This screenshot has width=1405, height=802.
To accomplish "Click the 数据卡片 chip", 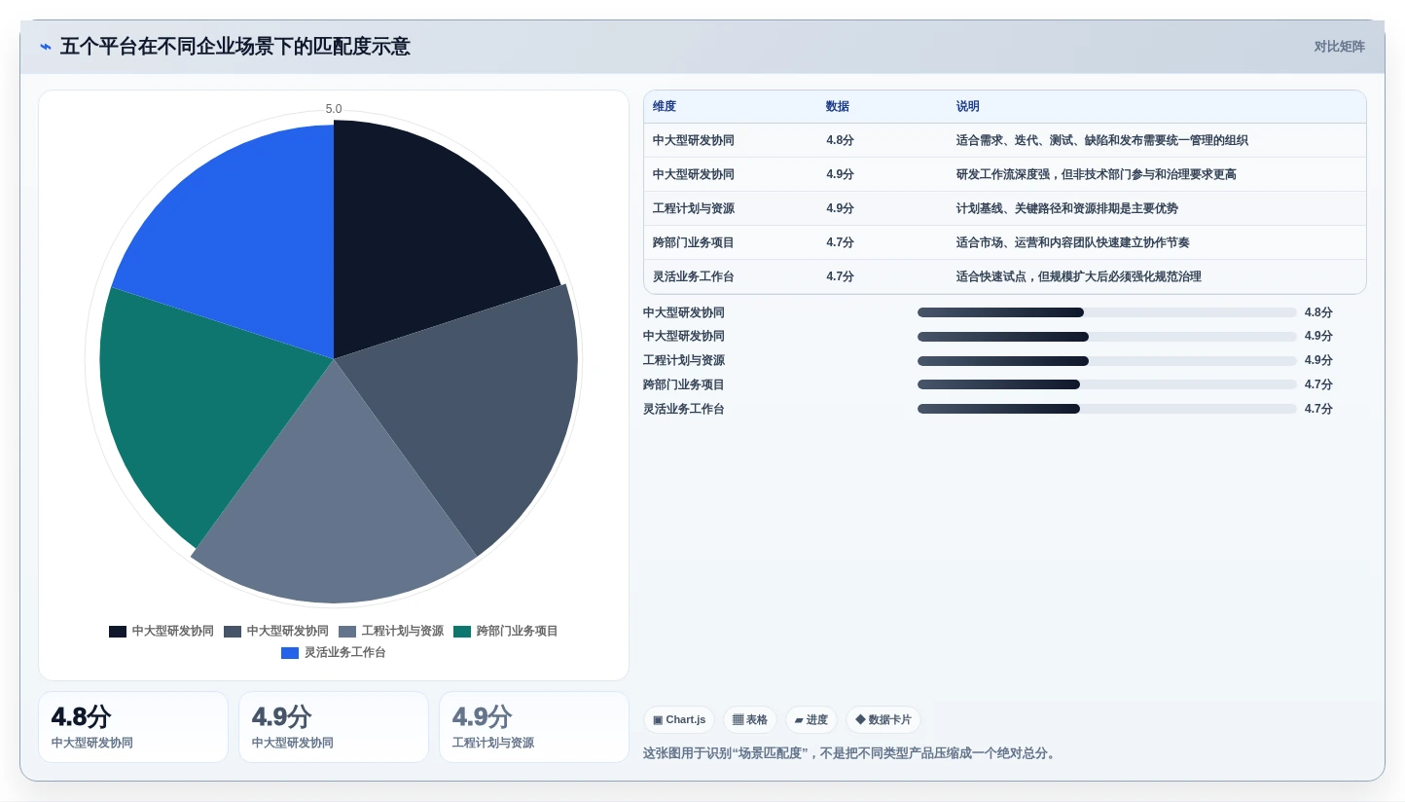I will 883,720.
